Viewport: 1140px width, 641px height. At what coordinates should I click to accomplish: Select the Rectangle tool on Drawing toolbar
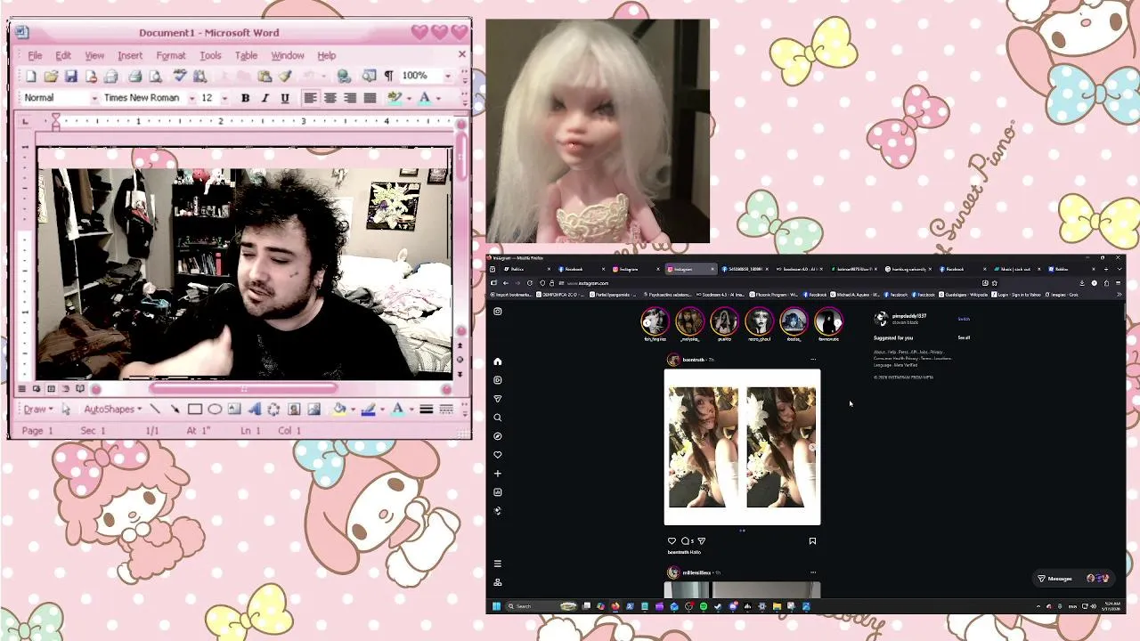(x=195, y=410)
